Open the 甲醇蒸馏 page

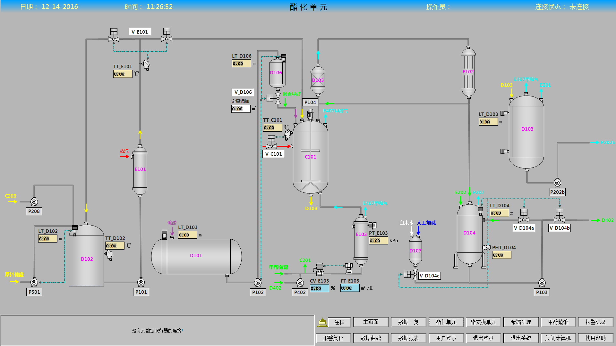point(558,322)
